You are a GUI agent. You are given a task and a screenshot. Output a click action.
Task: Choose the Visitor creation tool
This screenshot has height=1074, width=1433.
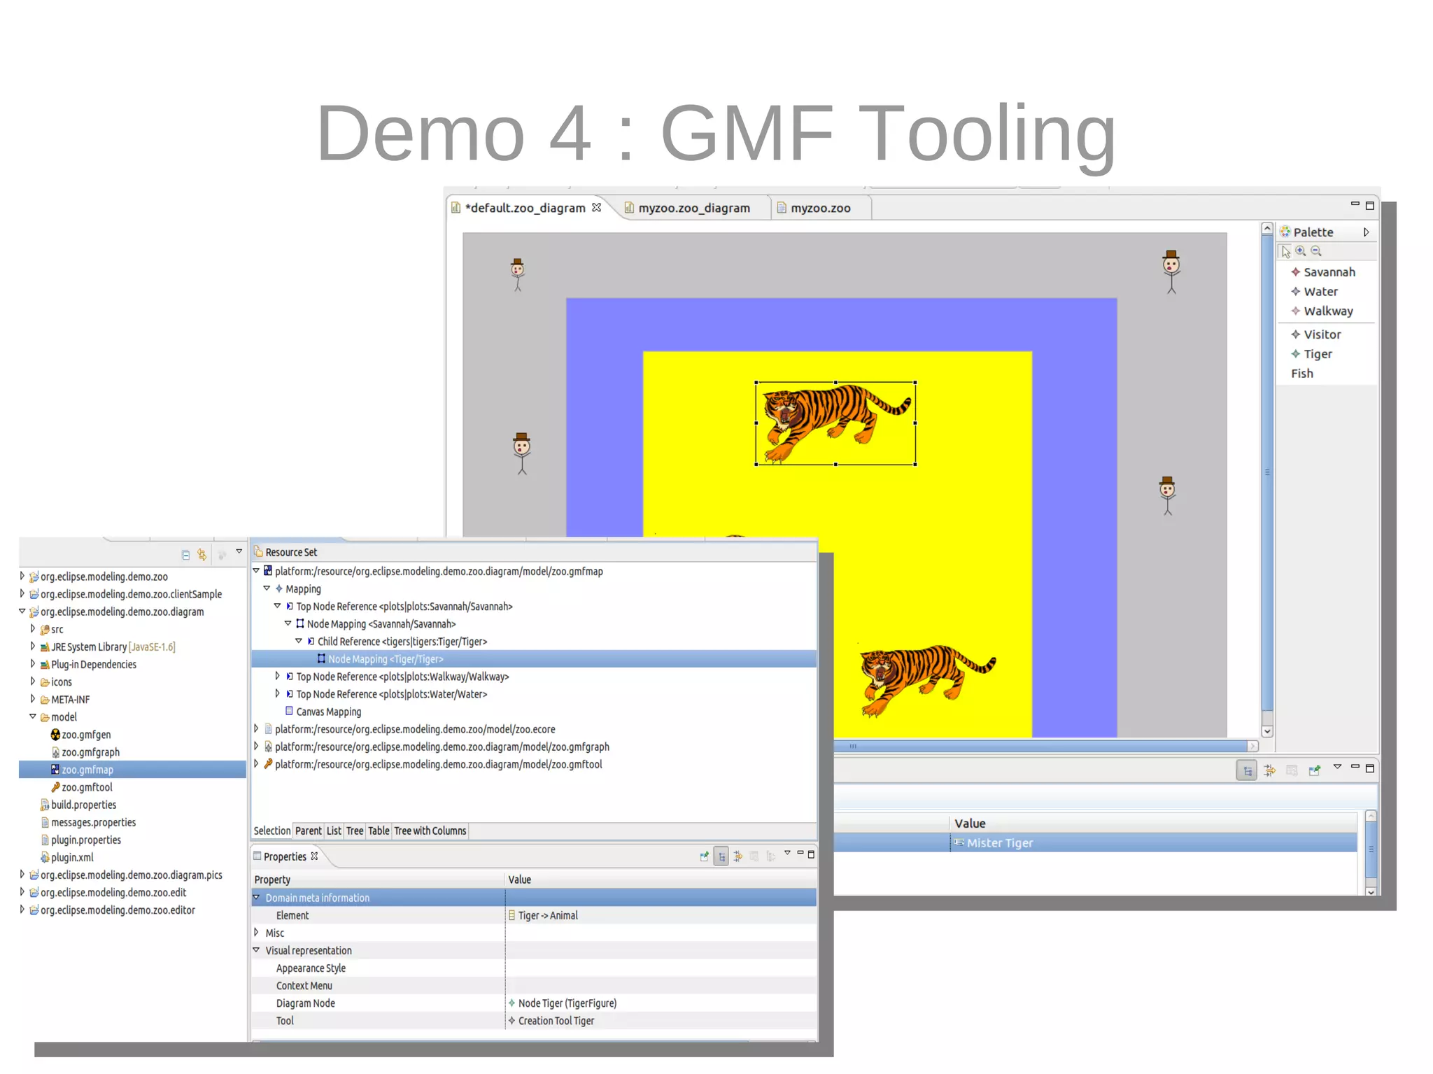[1316, 334]
